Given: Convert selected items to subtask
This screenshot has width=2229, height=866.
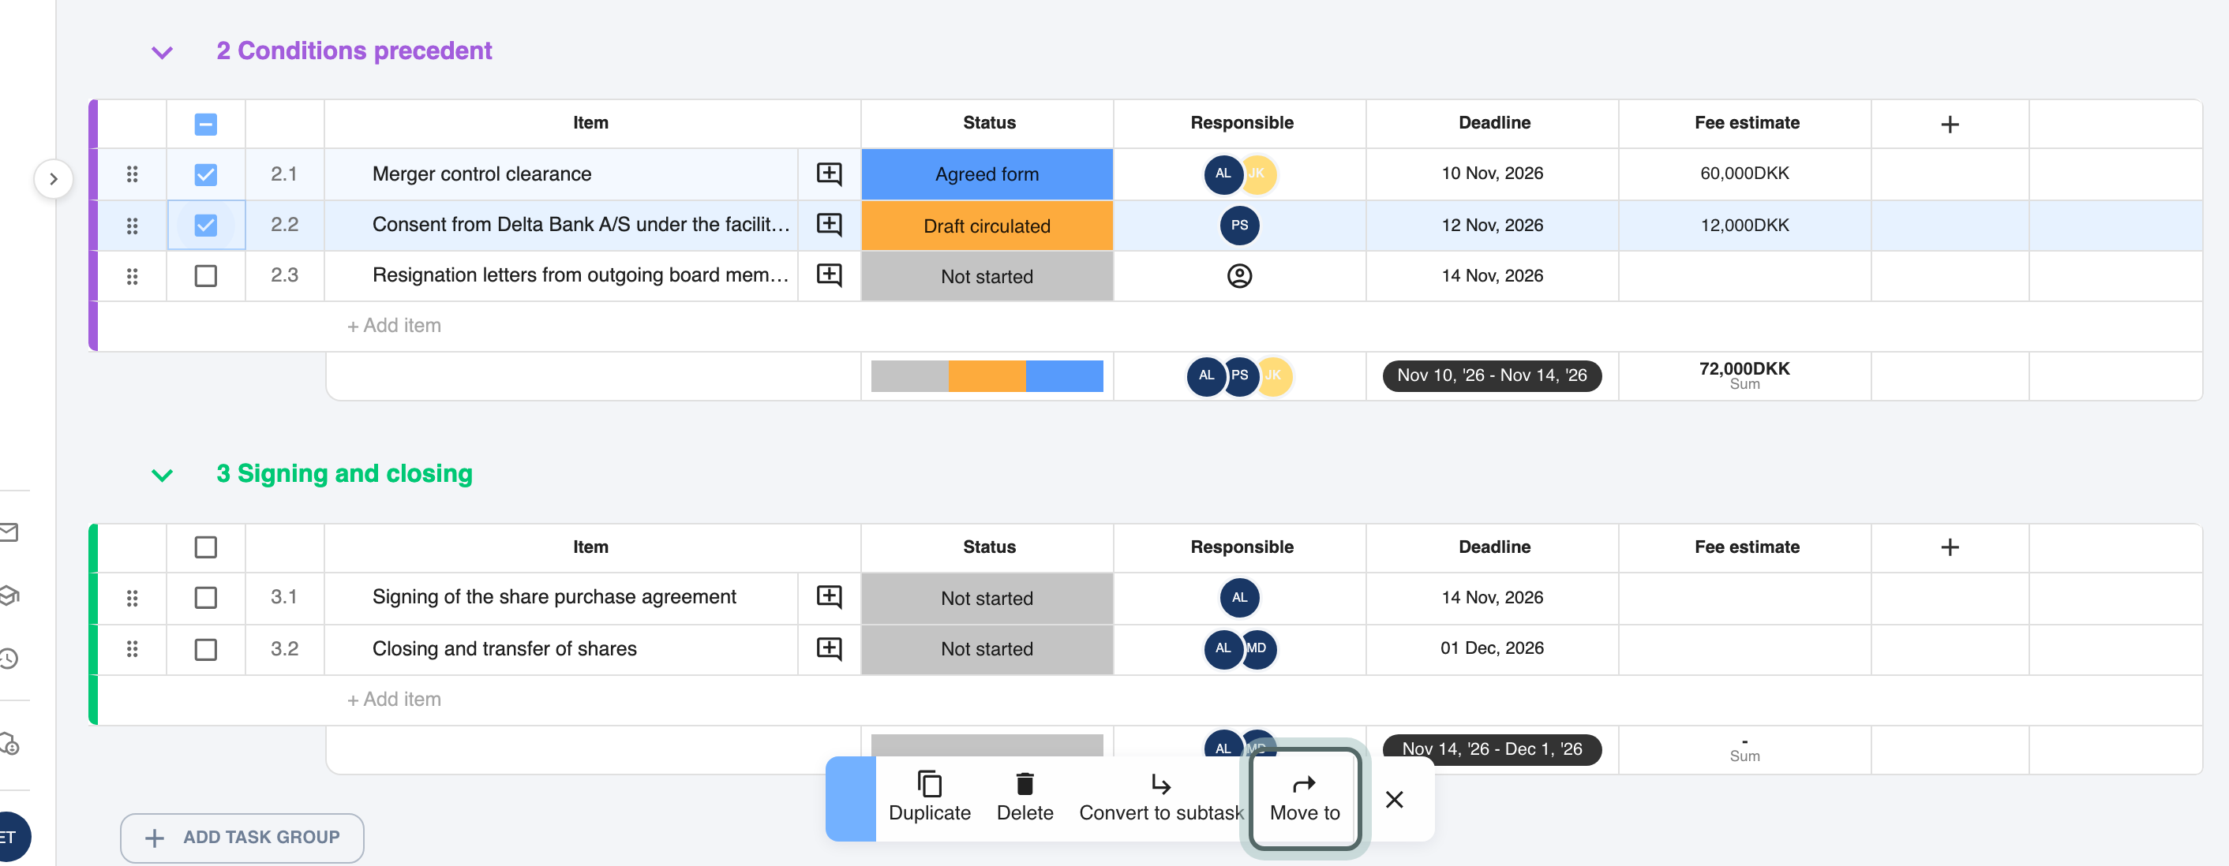Looking at the screenshot, I should [x=1160, y=797].
